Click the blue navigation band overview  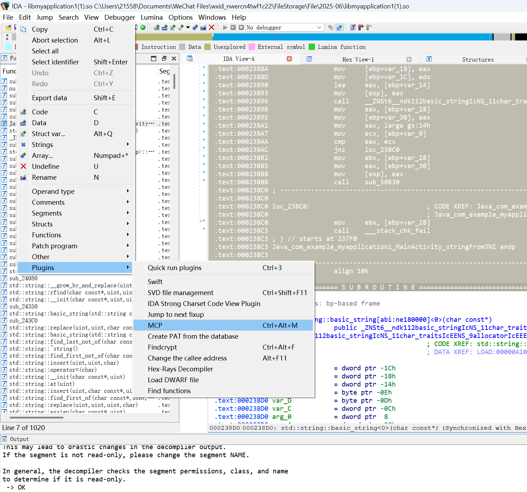click(x=351, y=37)
